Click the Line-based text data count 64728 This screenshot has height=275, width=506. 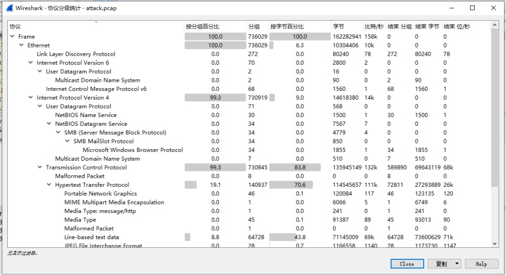[x=256, y=236]
